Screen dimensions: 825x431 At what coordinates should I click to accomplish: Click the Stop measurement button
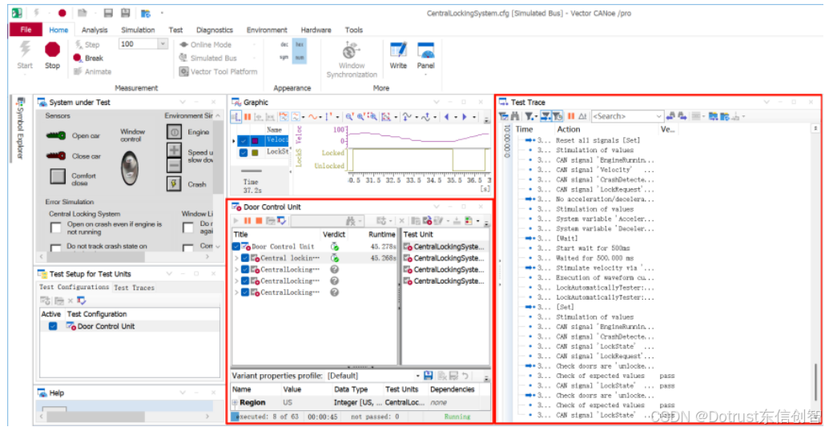click(52, 55)
